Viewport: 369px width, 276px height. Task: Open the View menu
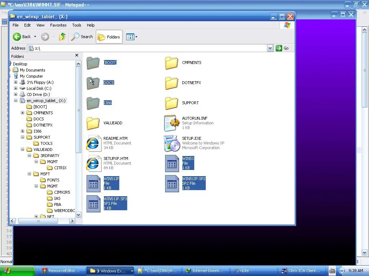40,25
